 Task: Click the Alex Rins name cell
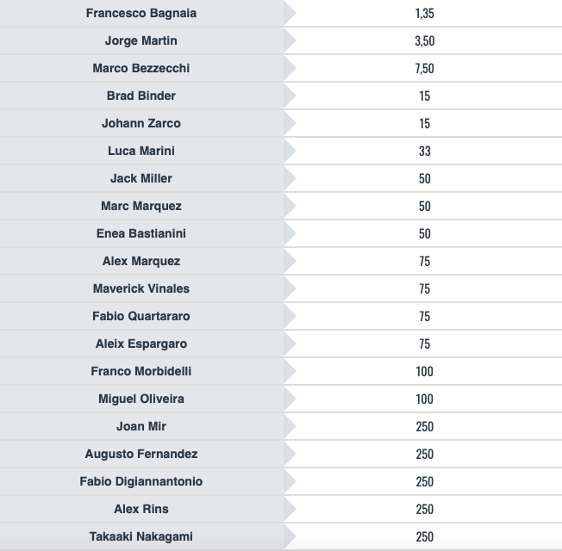(141, 509)
